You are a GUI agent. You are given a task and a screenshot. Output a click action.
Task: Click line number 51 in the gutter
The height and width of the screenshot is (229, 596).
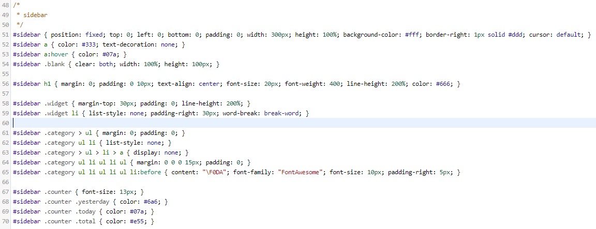click(x=5, y=35)
